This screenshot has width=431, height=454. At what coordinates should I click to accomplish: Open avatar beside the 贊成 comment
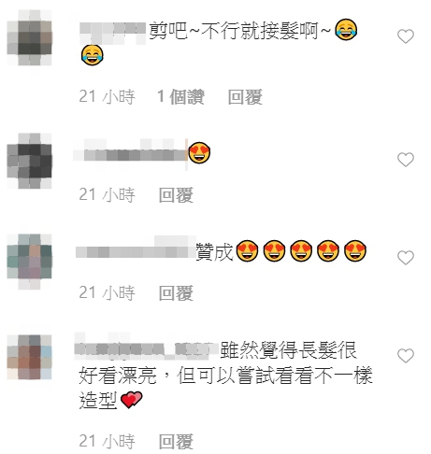(x=30, y=262)
